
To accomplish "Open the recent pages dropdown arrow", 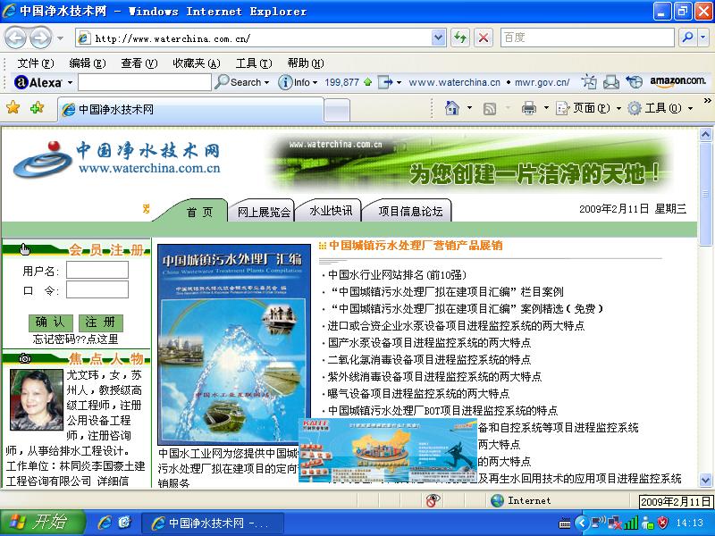I will pyautogui.click(x=60, y=38).
